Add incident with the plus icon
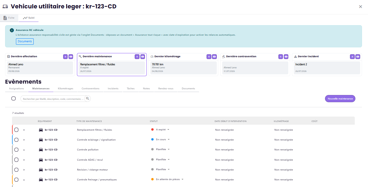 point(352,57)
